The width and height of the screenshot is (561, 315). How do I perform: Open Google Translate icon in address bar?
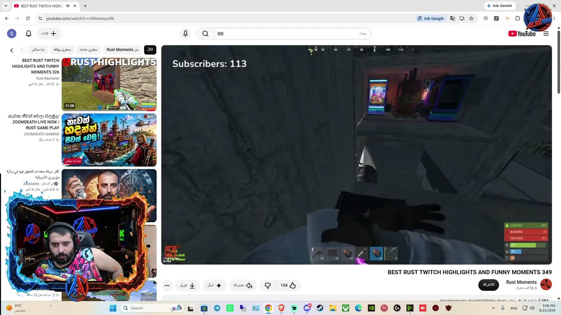(452, 18)
